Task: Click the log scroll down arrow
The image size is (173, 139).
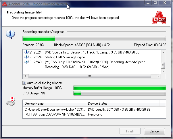Action: tap(163, 72)
